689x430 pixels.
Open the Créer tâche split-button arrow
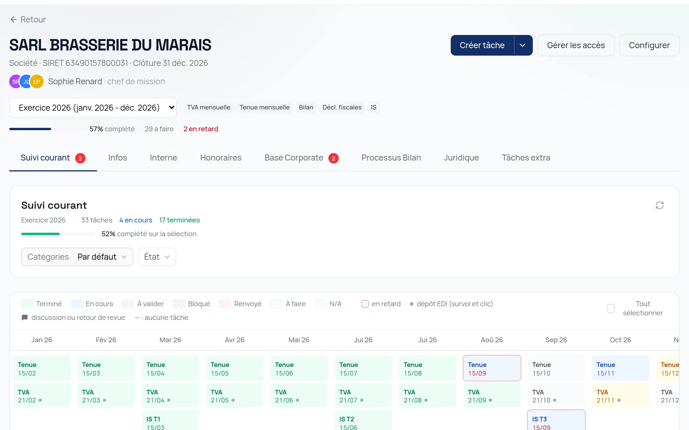(x=523, y=45)
